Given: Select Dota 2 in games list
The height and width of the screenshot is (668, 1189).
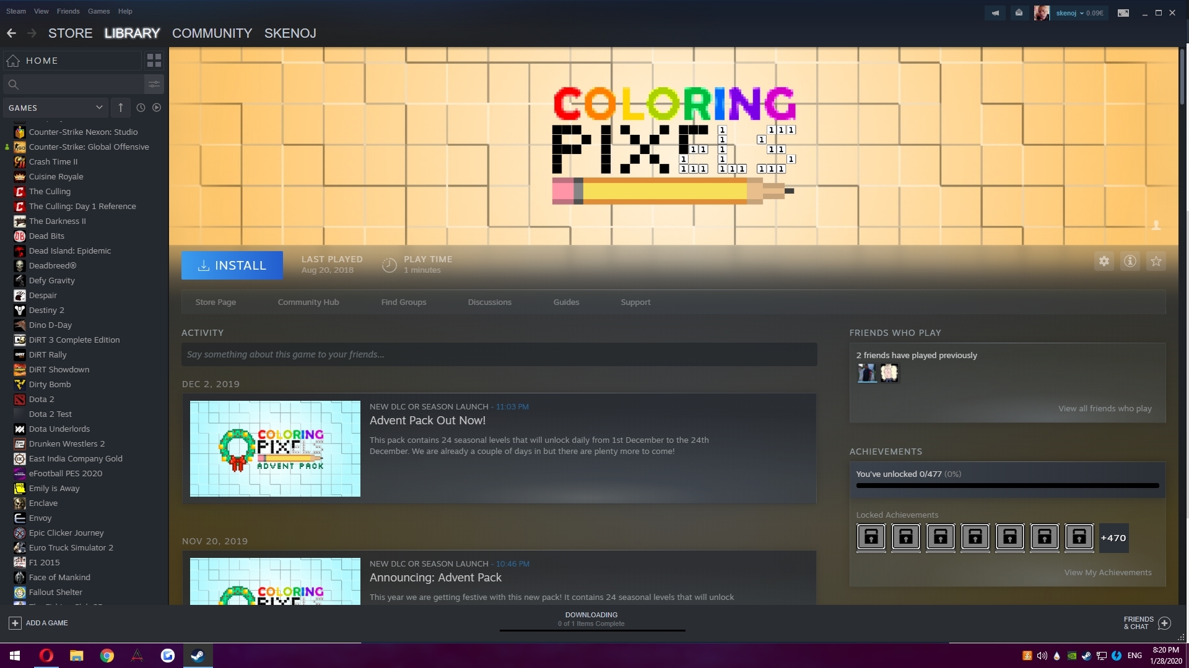Looking at the screenshot, I should (41, 400).
